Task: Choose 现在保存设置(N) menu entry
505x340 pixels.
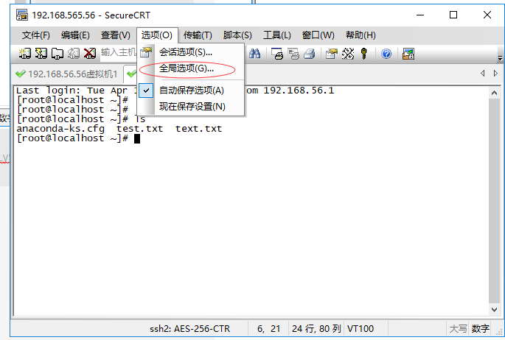Action: coord(191,107)
